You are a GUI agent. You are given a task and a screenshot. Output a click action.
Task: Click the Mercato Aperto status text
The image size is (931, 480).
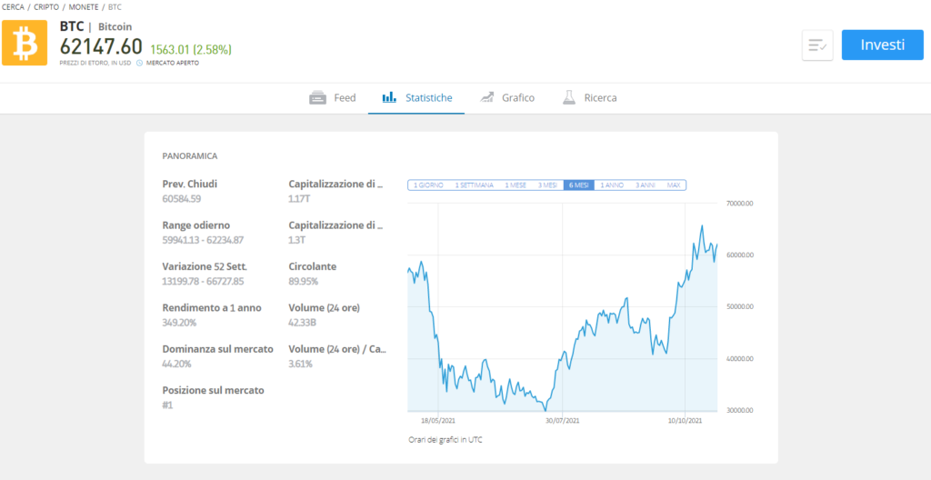coord(172,63)
